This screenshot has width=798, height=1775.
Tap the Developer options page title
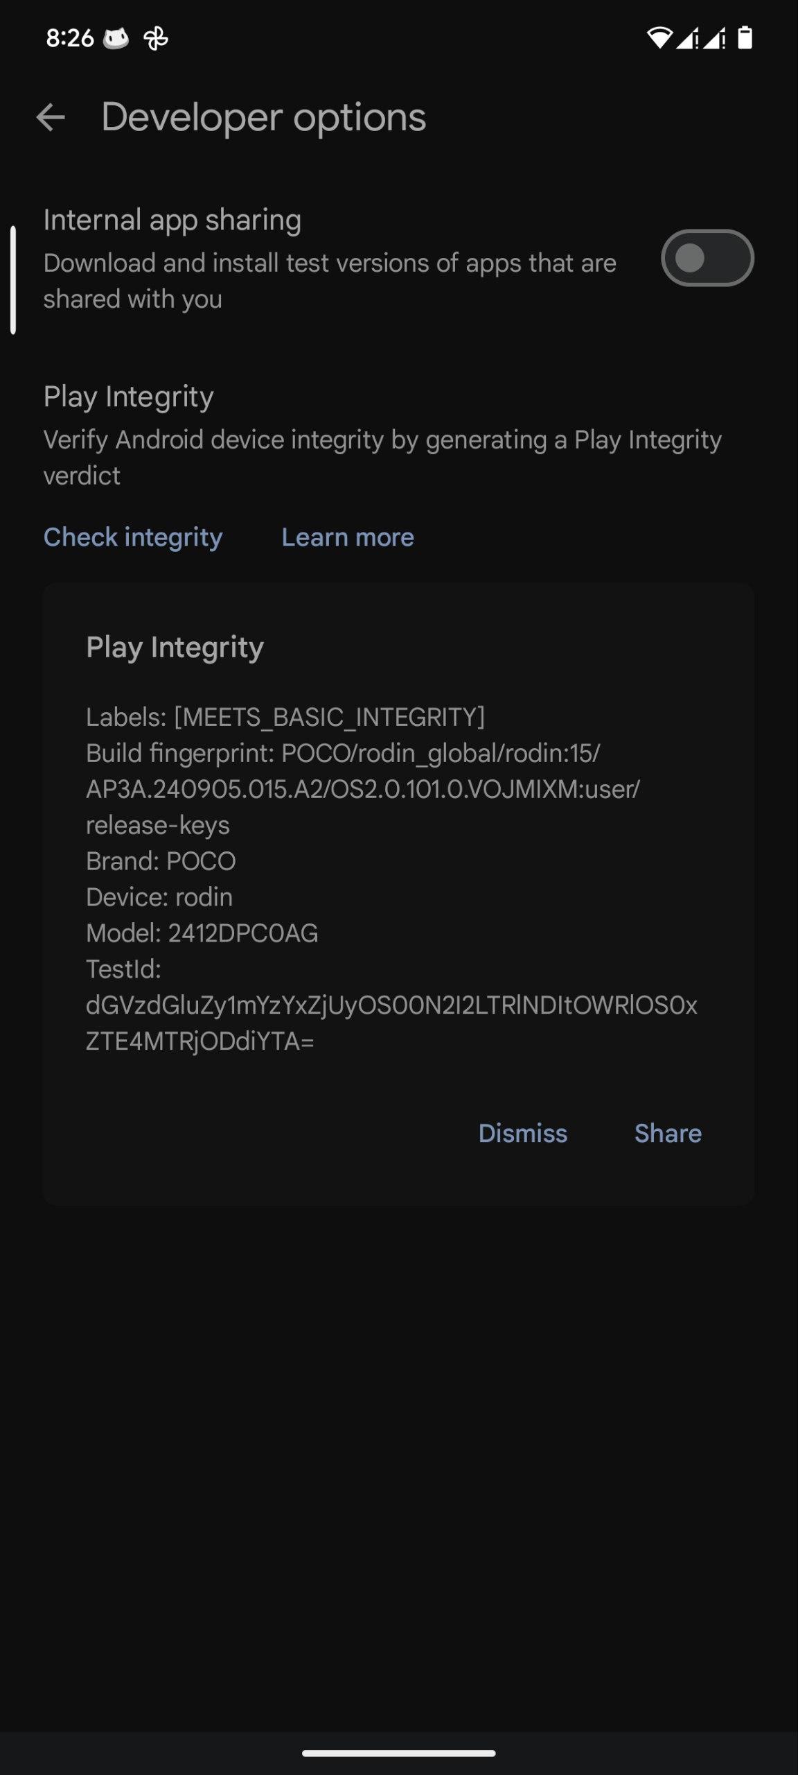click(263, 117)
